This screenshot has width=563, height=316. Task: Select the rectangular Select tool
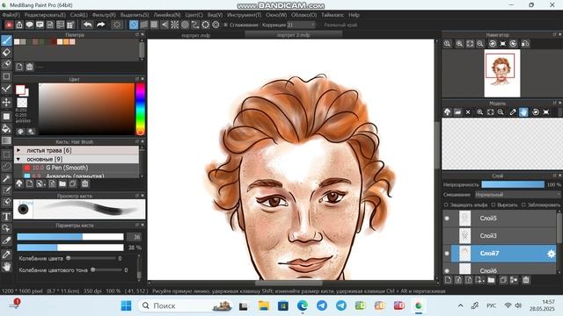tap(6, 154)
